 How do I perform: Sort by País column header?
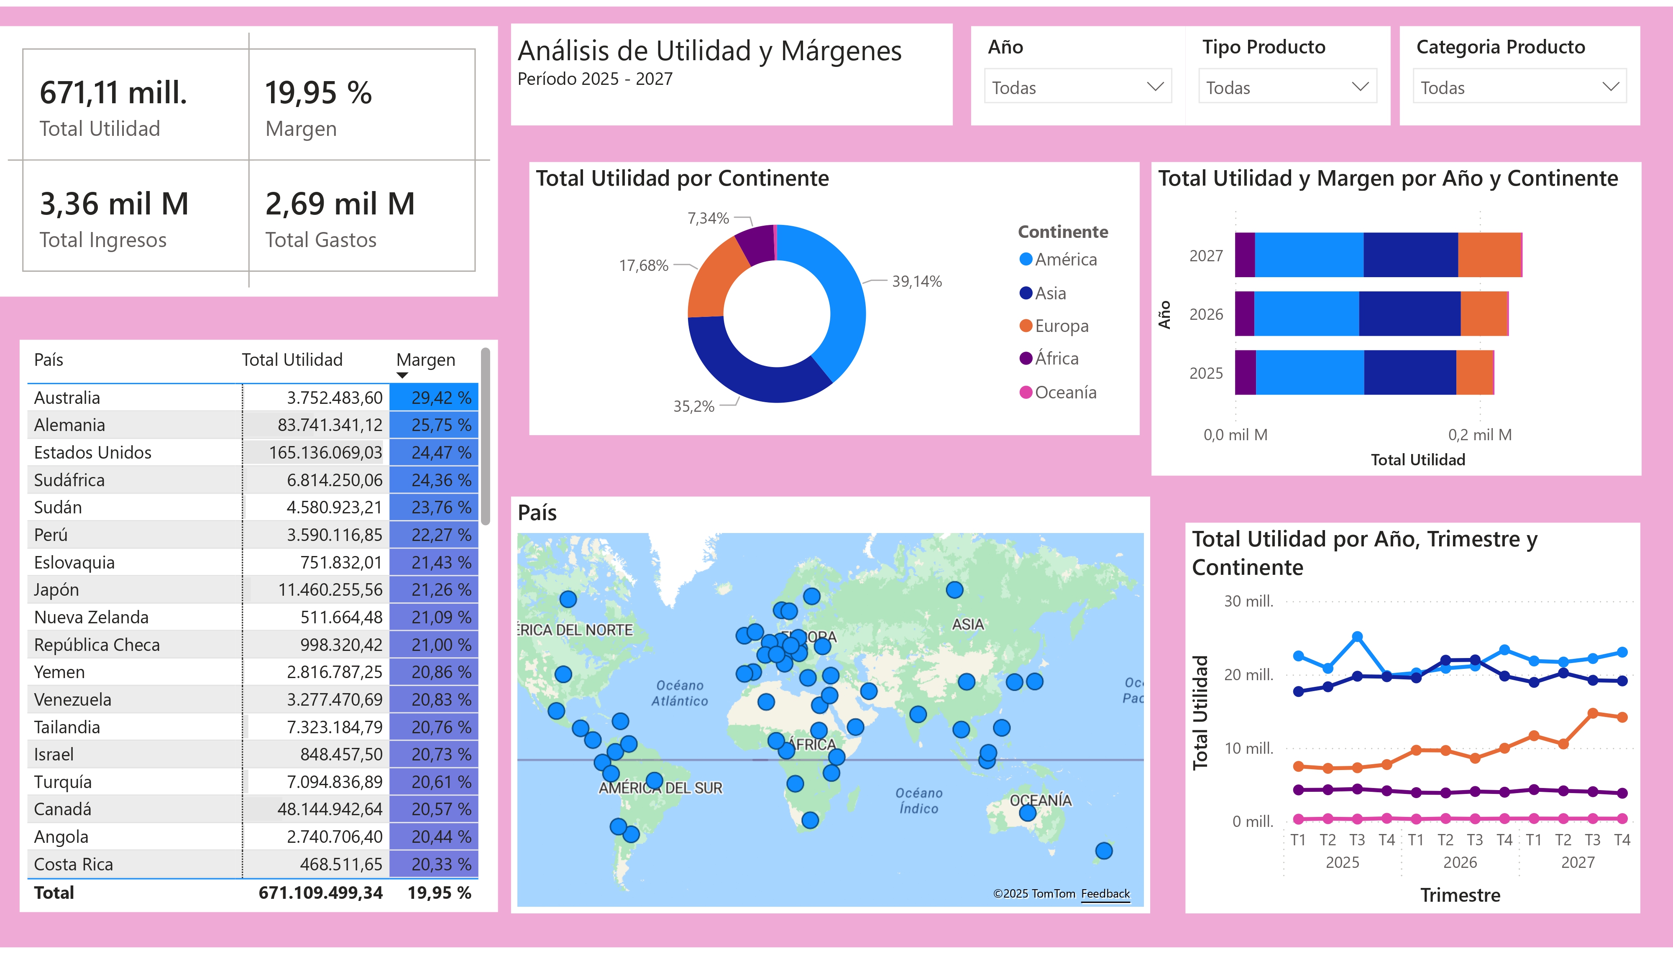pyautogui.click(x=49, y=360)
